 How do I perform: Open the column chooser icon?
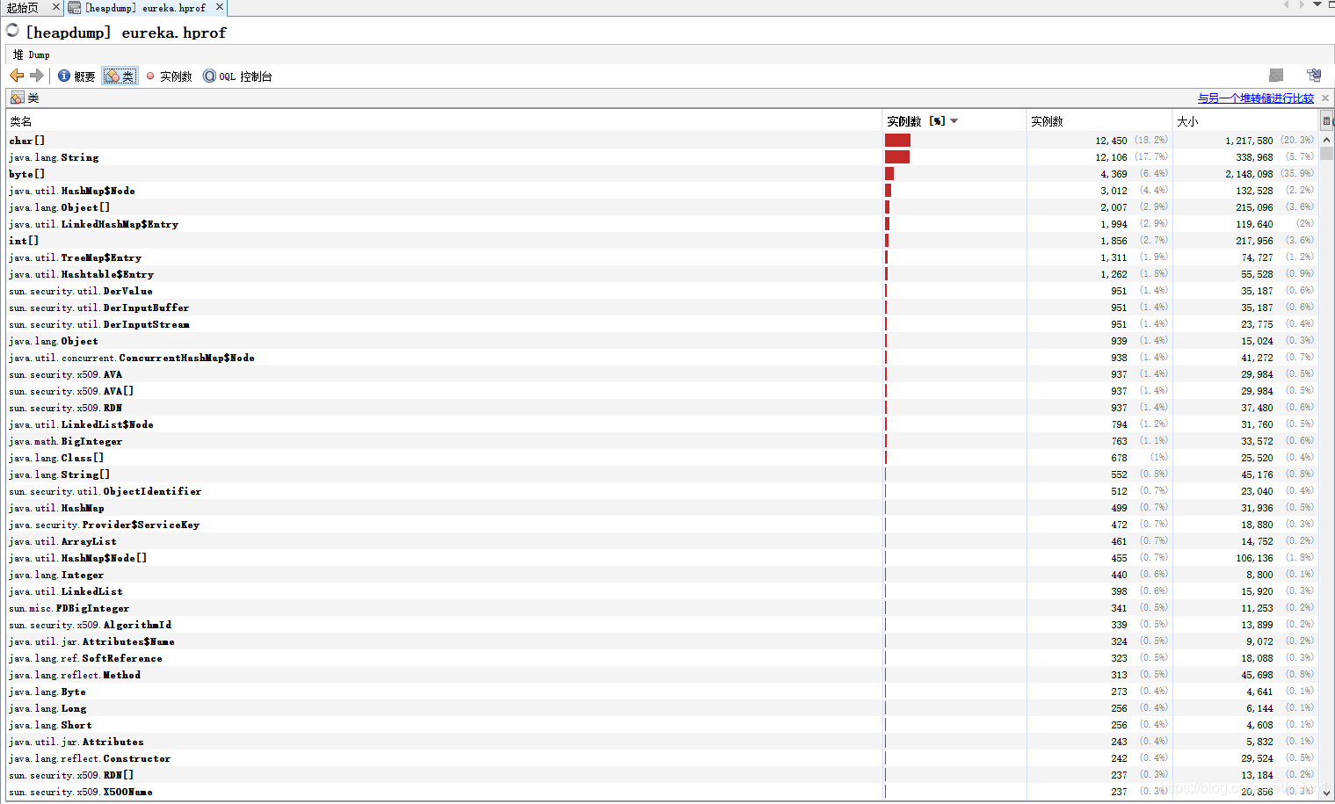tap(1326, 121)
